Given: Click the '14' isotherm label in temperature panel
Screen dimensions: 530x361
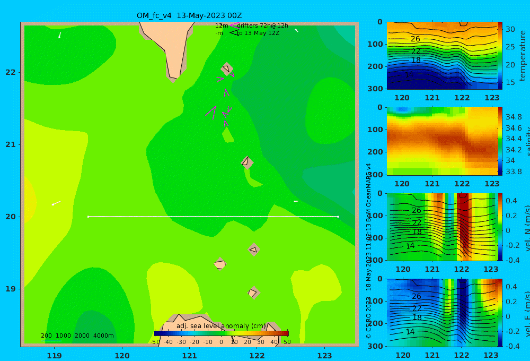Looking at the screenshot, I should coord(409,74).
